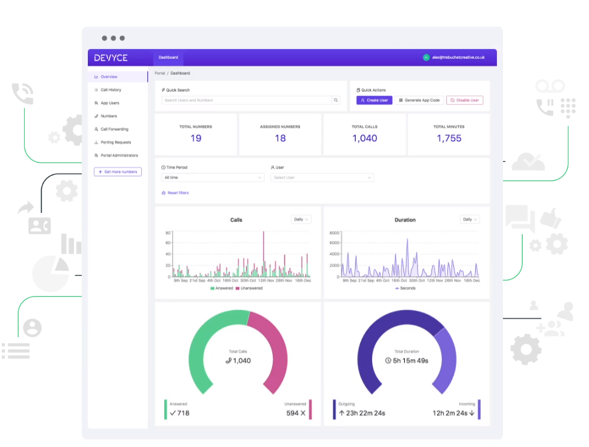This screenshot has width=589, height=447.
Task: Click the Porting Requests download icon
Action: click(x=96, y=143)
